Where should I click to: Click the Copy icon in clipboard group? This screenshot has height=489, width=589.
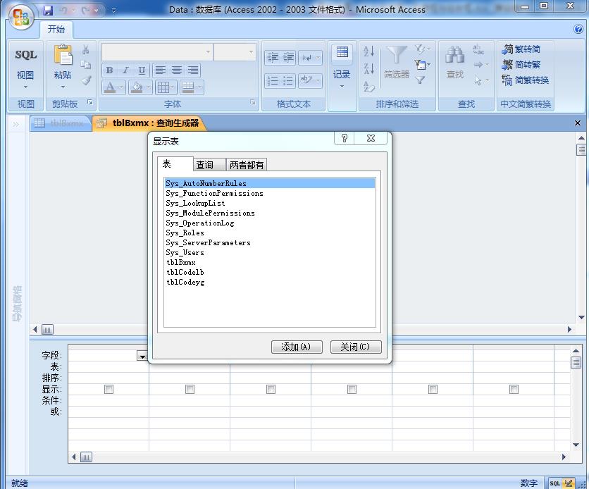click(x=86, y=65)
